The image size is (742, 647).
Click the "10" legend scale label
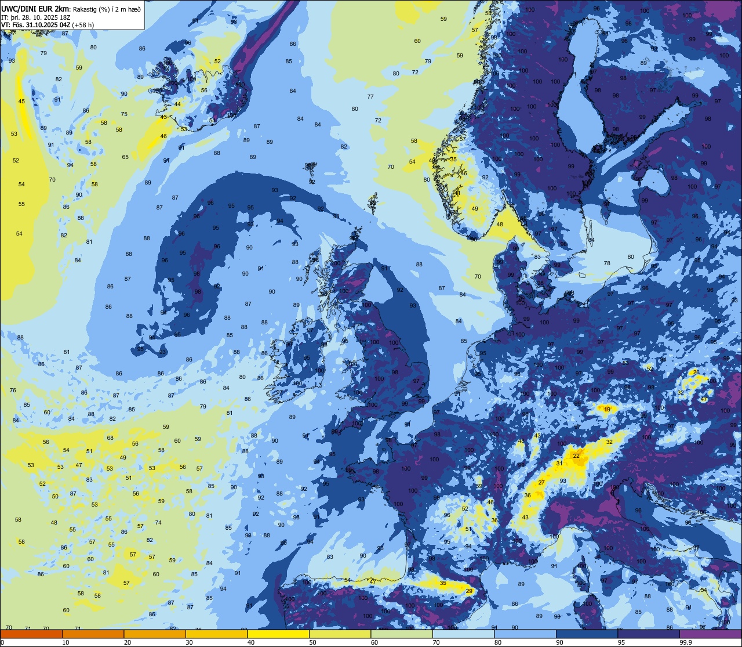66,642
